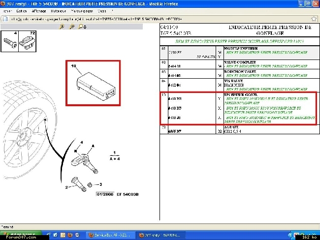Viewport: 320px width, 240px height.
Task: Select the VALVE COMPLETE row
Action: [240, 64]
